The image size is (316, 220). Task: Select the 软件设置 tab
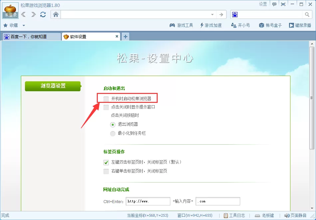[x=89, y=37]
